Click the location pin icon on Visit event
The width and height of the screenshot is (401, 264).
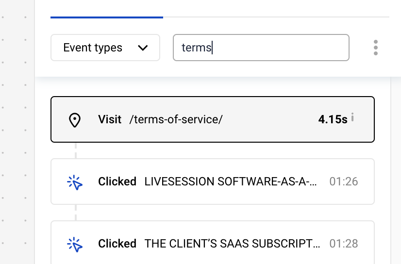(x=74, y=120)
